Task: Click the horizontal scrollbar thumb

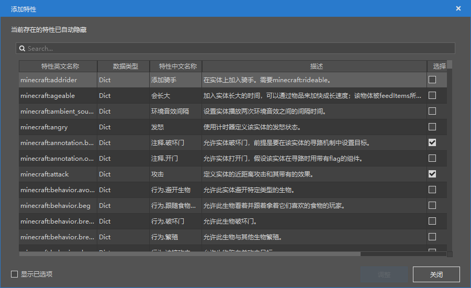Action: click(190, 254)
